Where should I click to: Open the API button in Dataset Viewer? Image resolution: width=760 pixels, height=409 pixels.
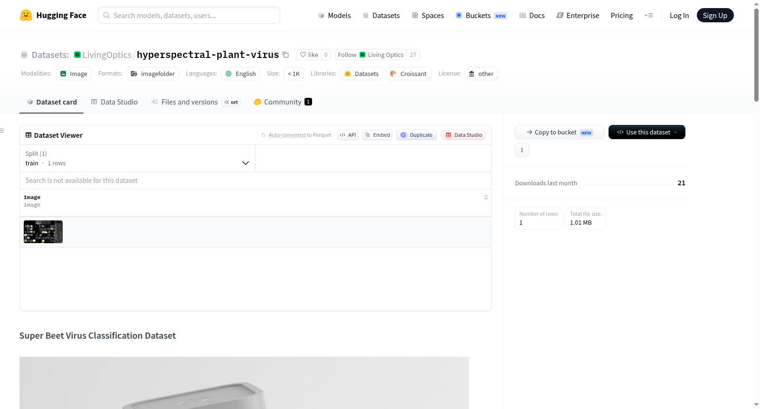pyautogui.click(x=348, y=135)
